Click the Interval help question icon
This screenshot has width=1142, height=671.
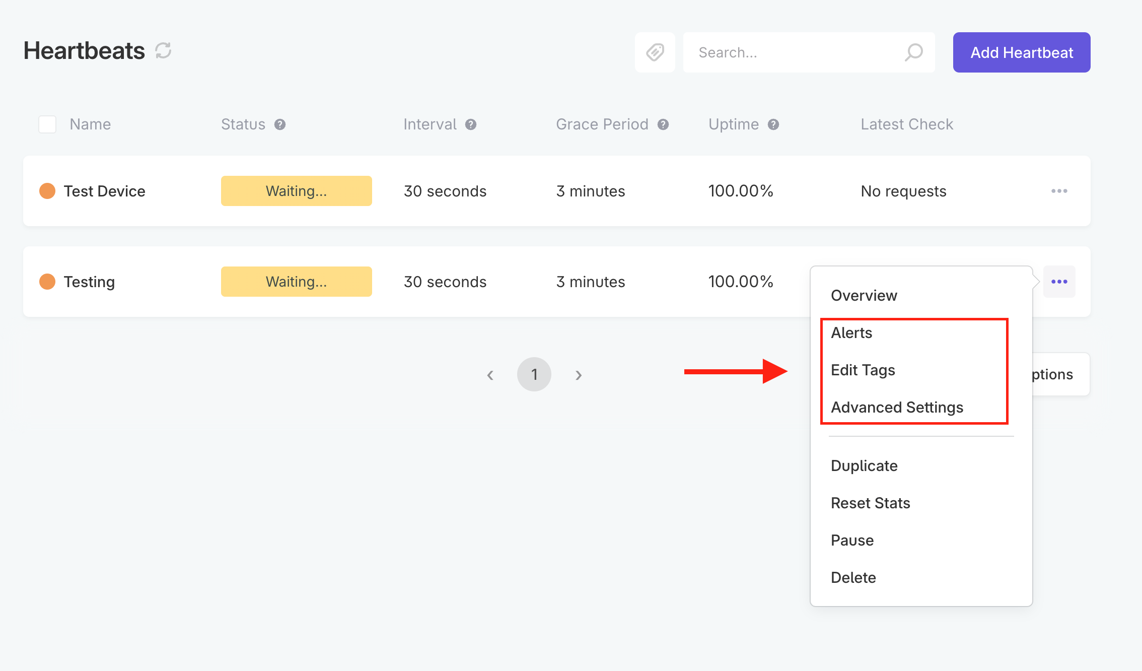point(471,124)
